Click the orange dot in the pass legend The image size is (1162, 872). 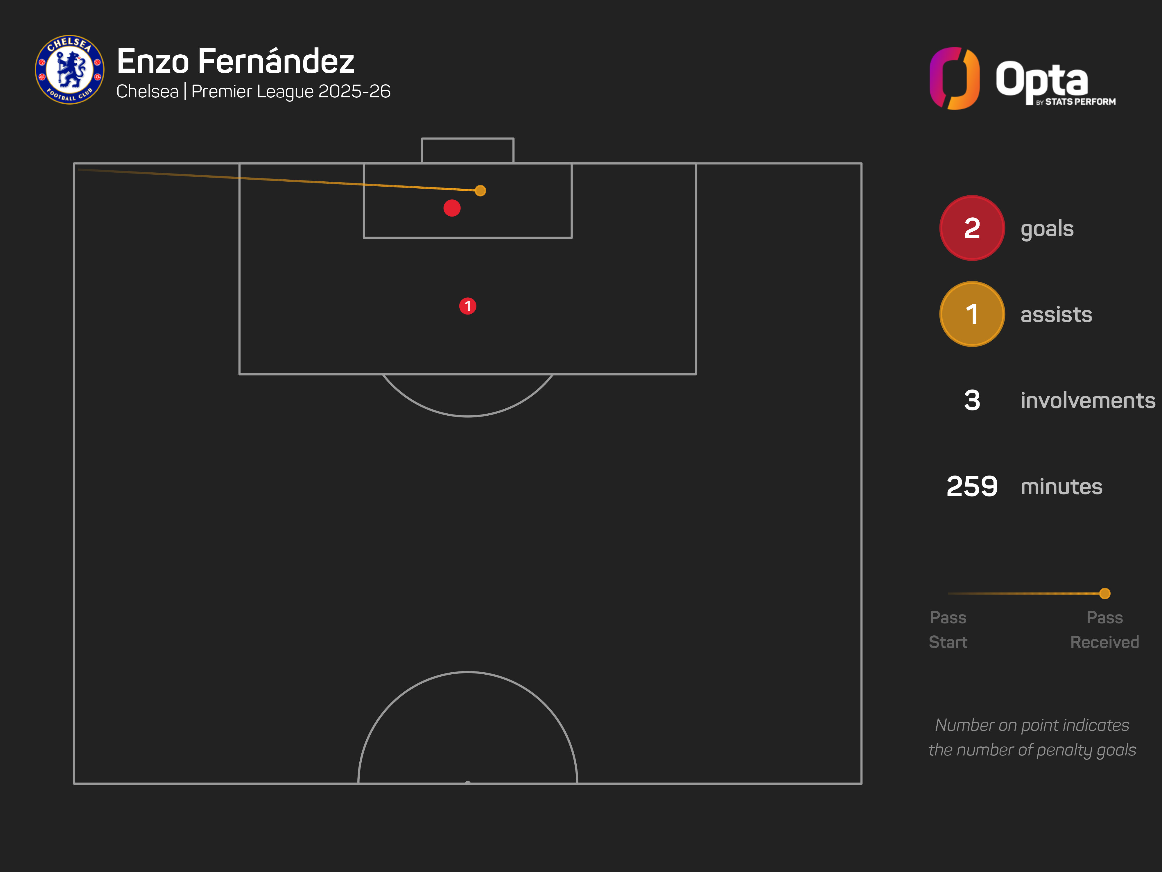[x=1104, y=594]
